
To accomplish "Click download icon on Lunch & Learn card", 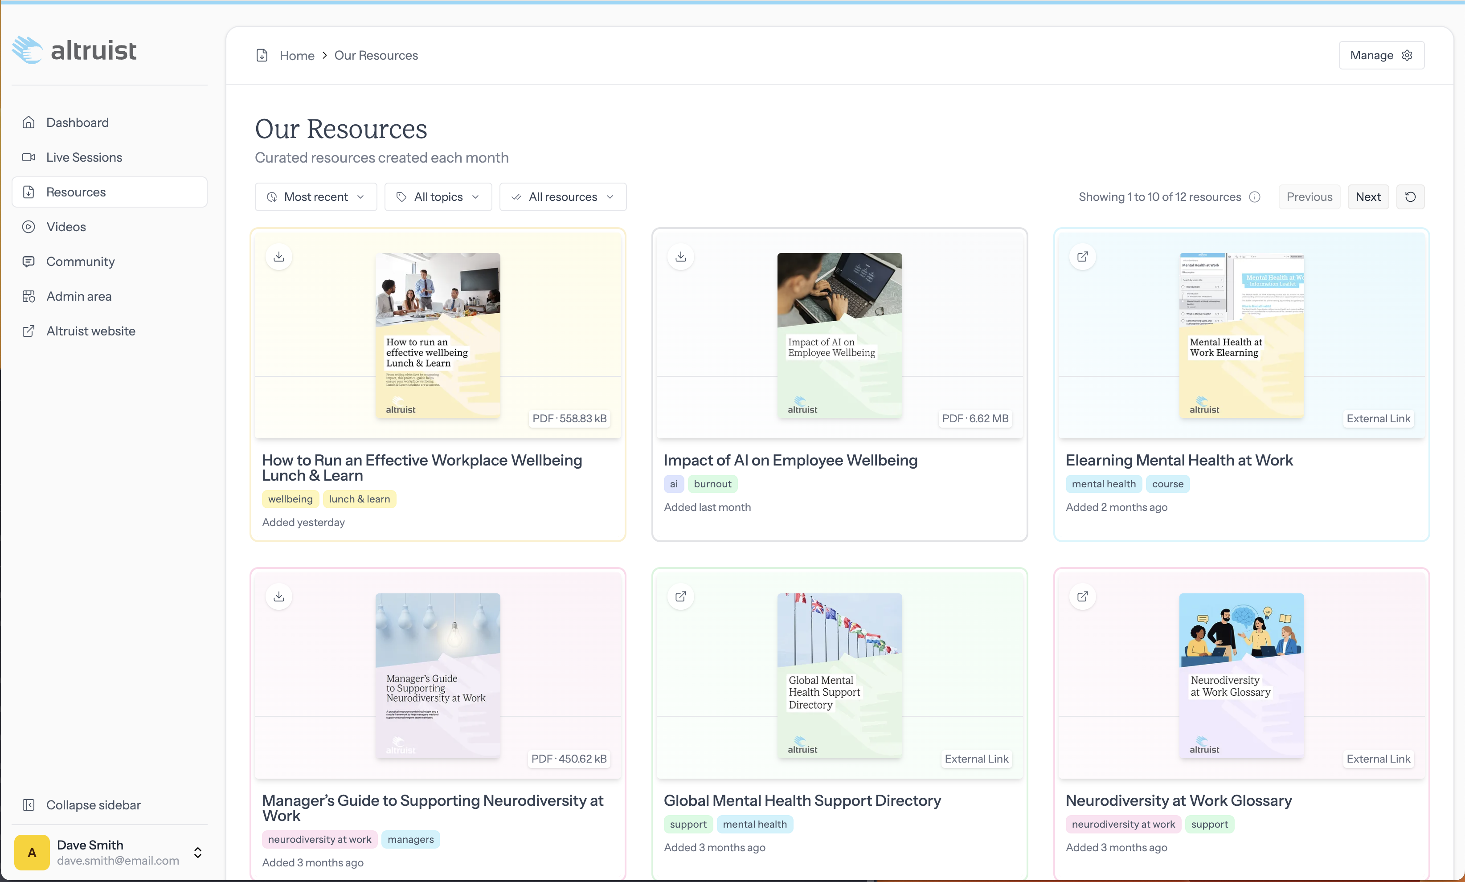I will [x=279, y=257].
